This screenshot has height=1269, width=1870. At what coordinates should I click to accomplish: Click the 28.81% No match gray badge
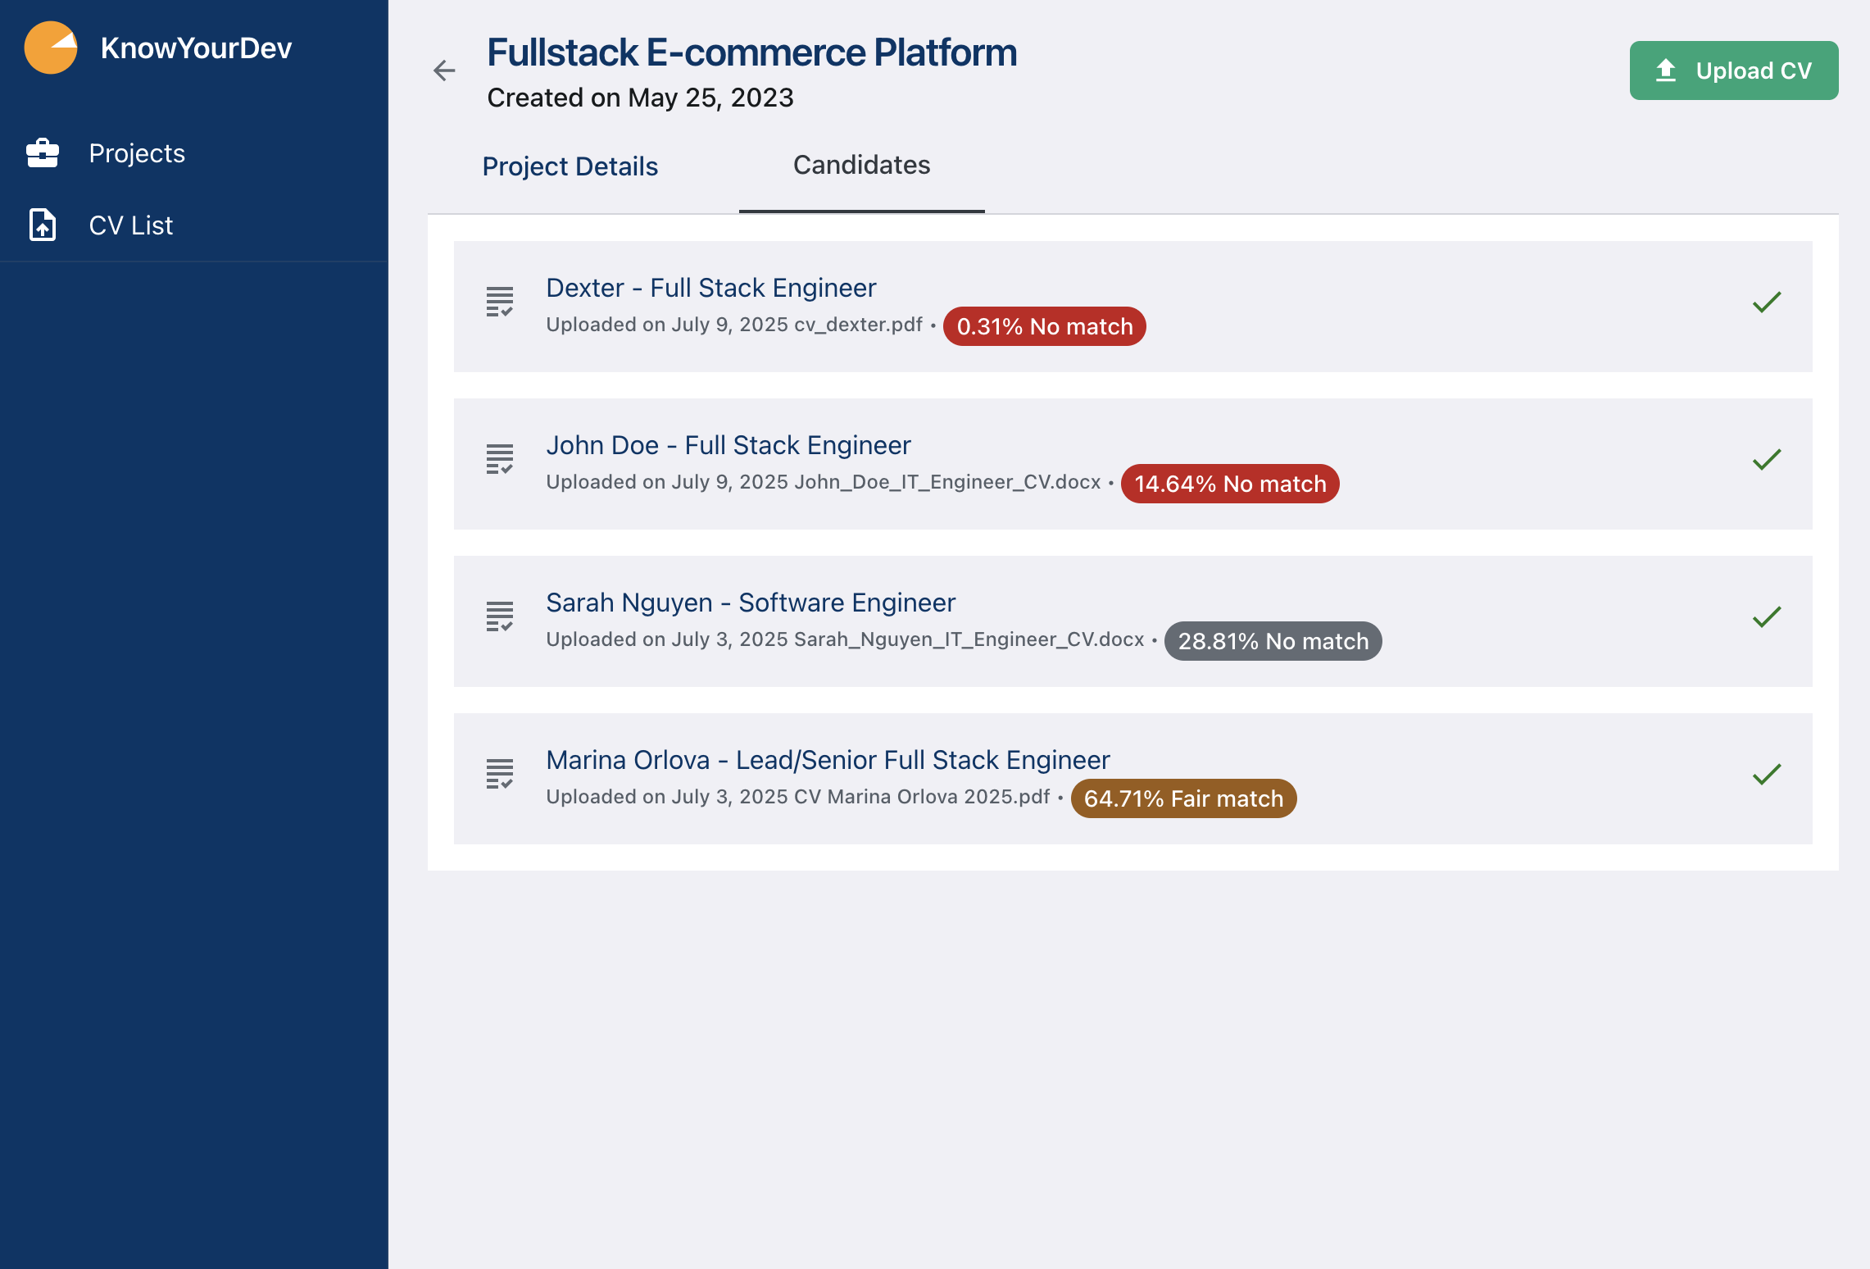(x=1273, y=641)
